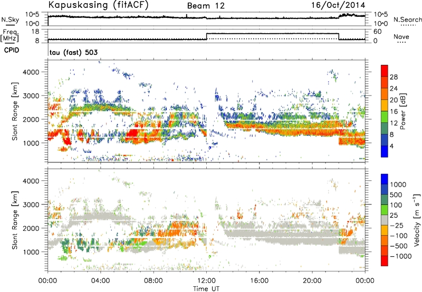Click the tau (fast) 503 text

click(x=73, y=52)
